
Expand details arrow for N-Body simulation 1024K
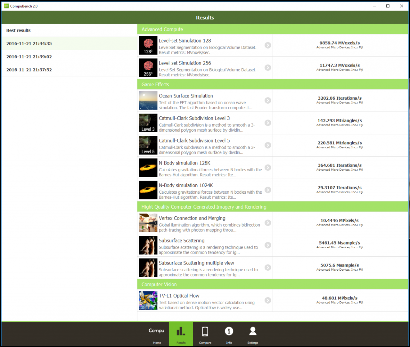point(268,190)
